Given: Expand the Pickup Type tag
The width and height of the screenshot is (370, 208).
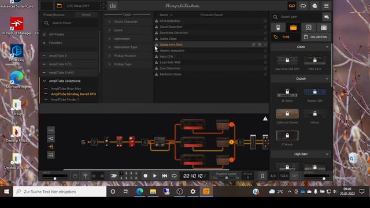Looking at the screenshot, I should coord(109,64).
